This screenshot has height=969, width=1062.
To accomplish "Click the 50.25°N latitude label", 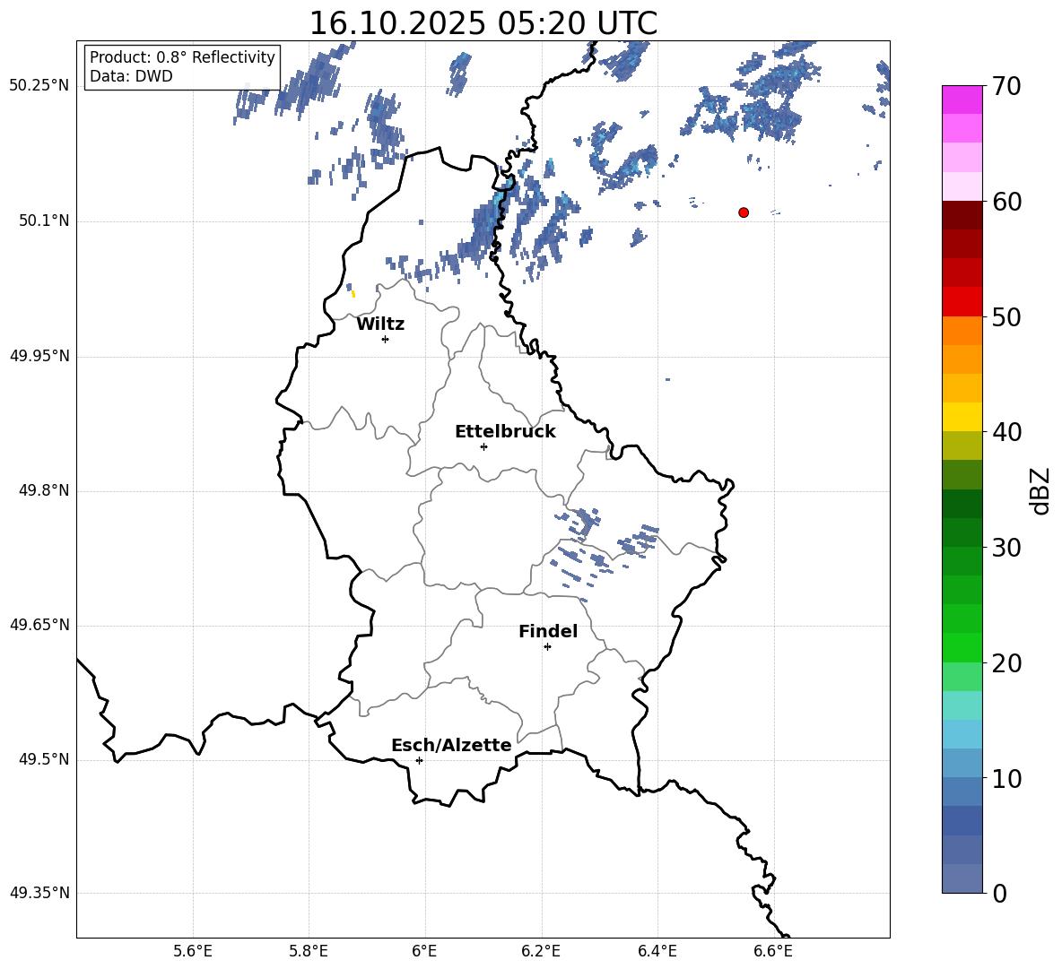I will (x=39, y=86).
